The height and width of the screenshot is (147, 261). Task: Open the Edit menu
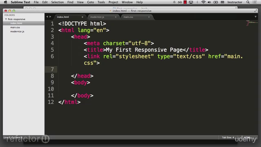coord(45,2)
